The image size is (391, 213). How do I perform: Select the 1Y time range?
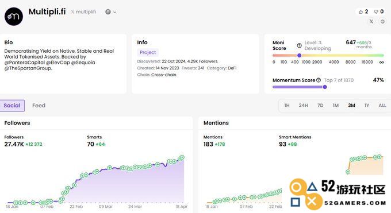[x=367, y=106]
